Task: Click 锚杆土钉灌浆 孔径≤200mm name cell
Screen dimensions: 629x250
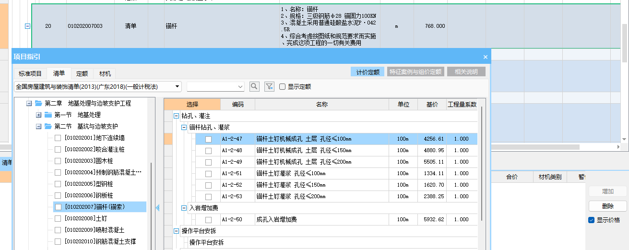Action: (x=322, y=197)
